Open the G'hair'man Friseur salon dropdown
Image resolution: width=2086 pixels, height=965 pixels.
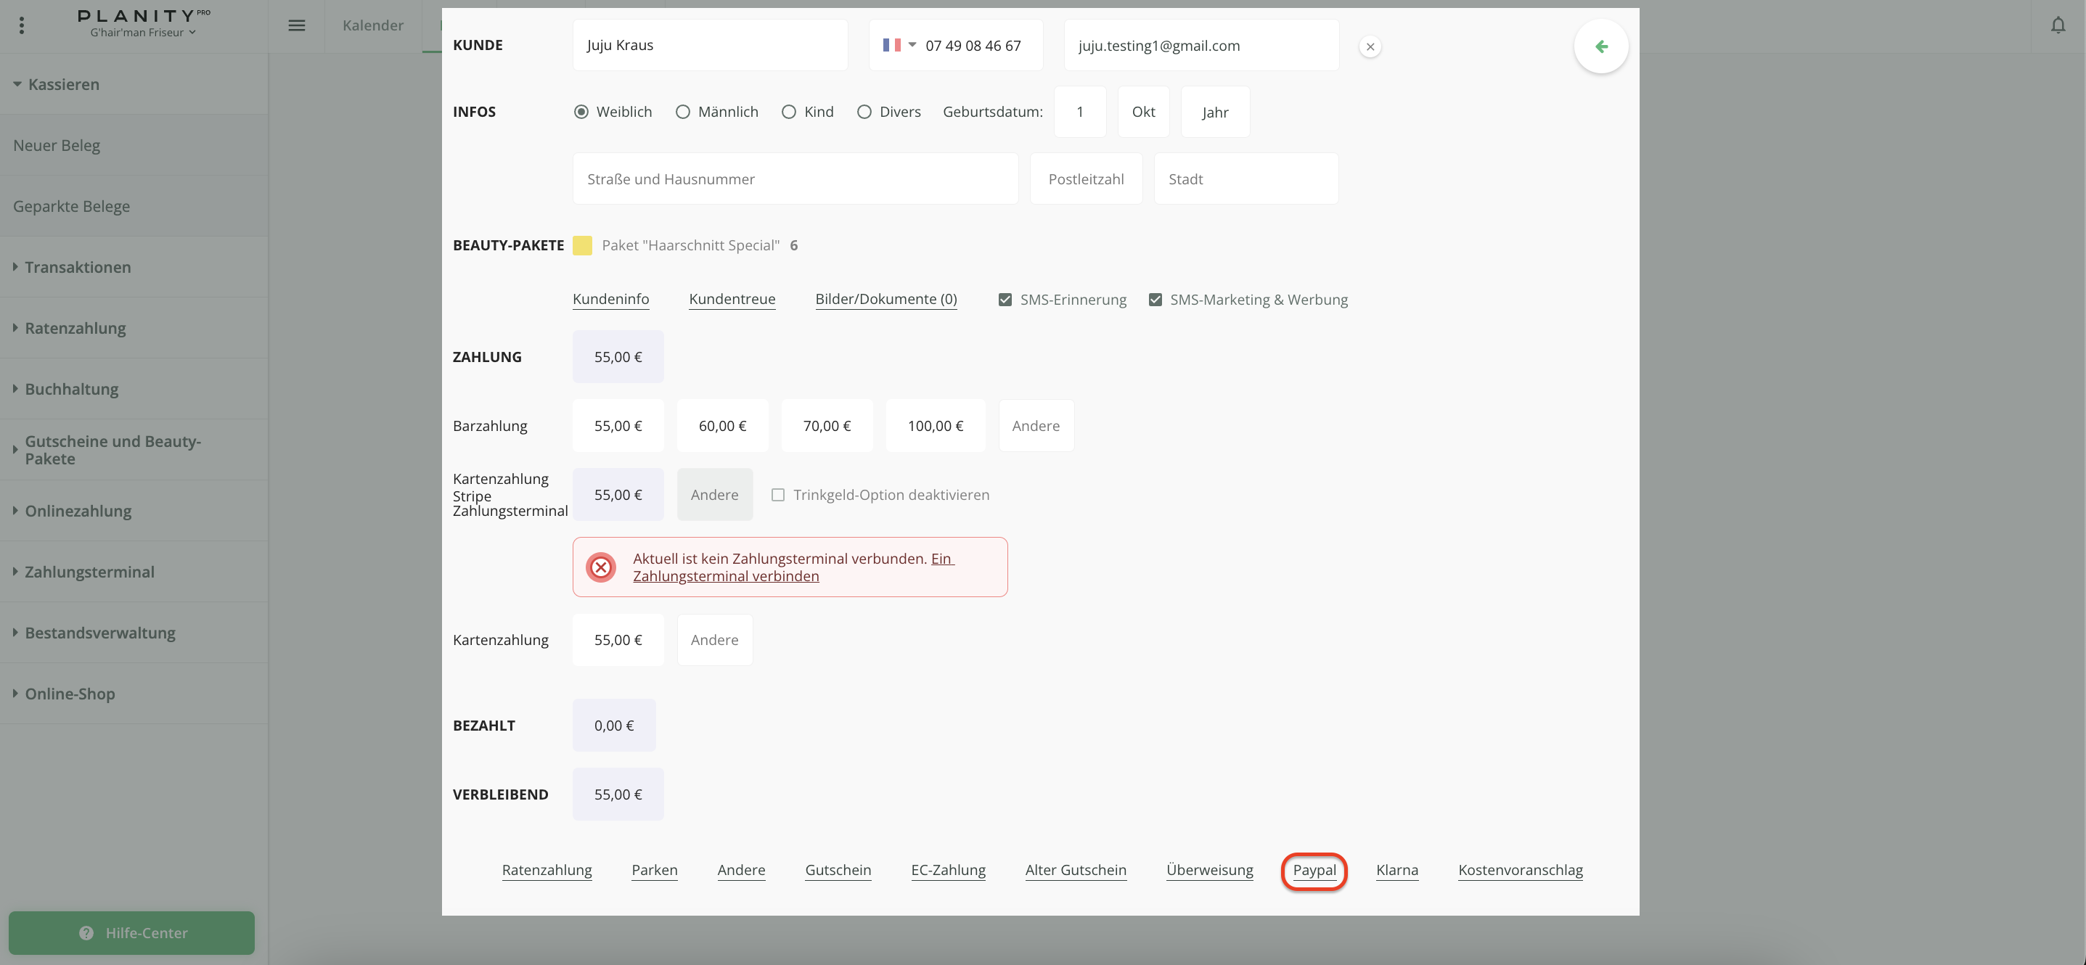pyautogui.click(x=142, y=33)
